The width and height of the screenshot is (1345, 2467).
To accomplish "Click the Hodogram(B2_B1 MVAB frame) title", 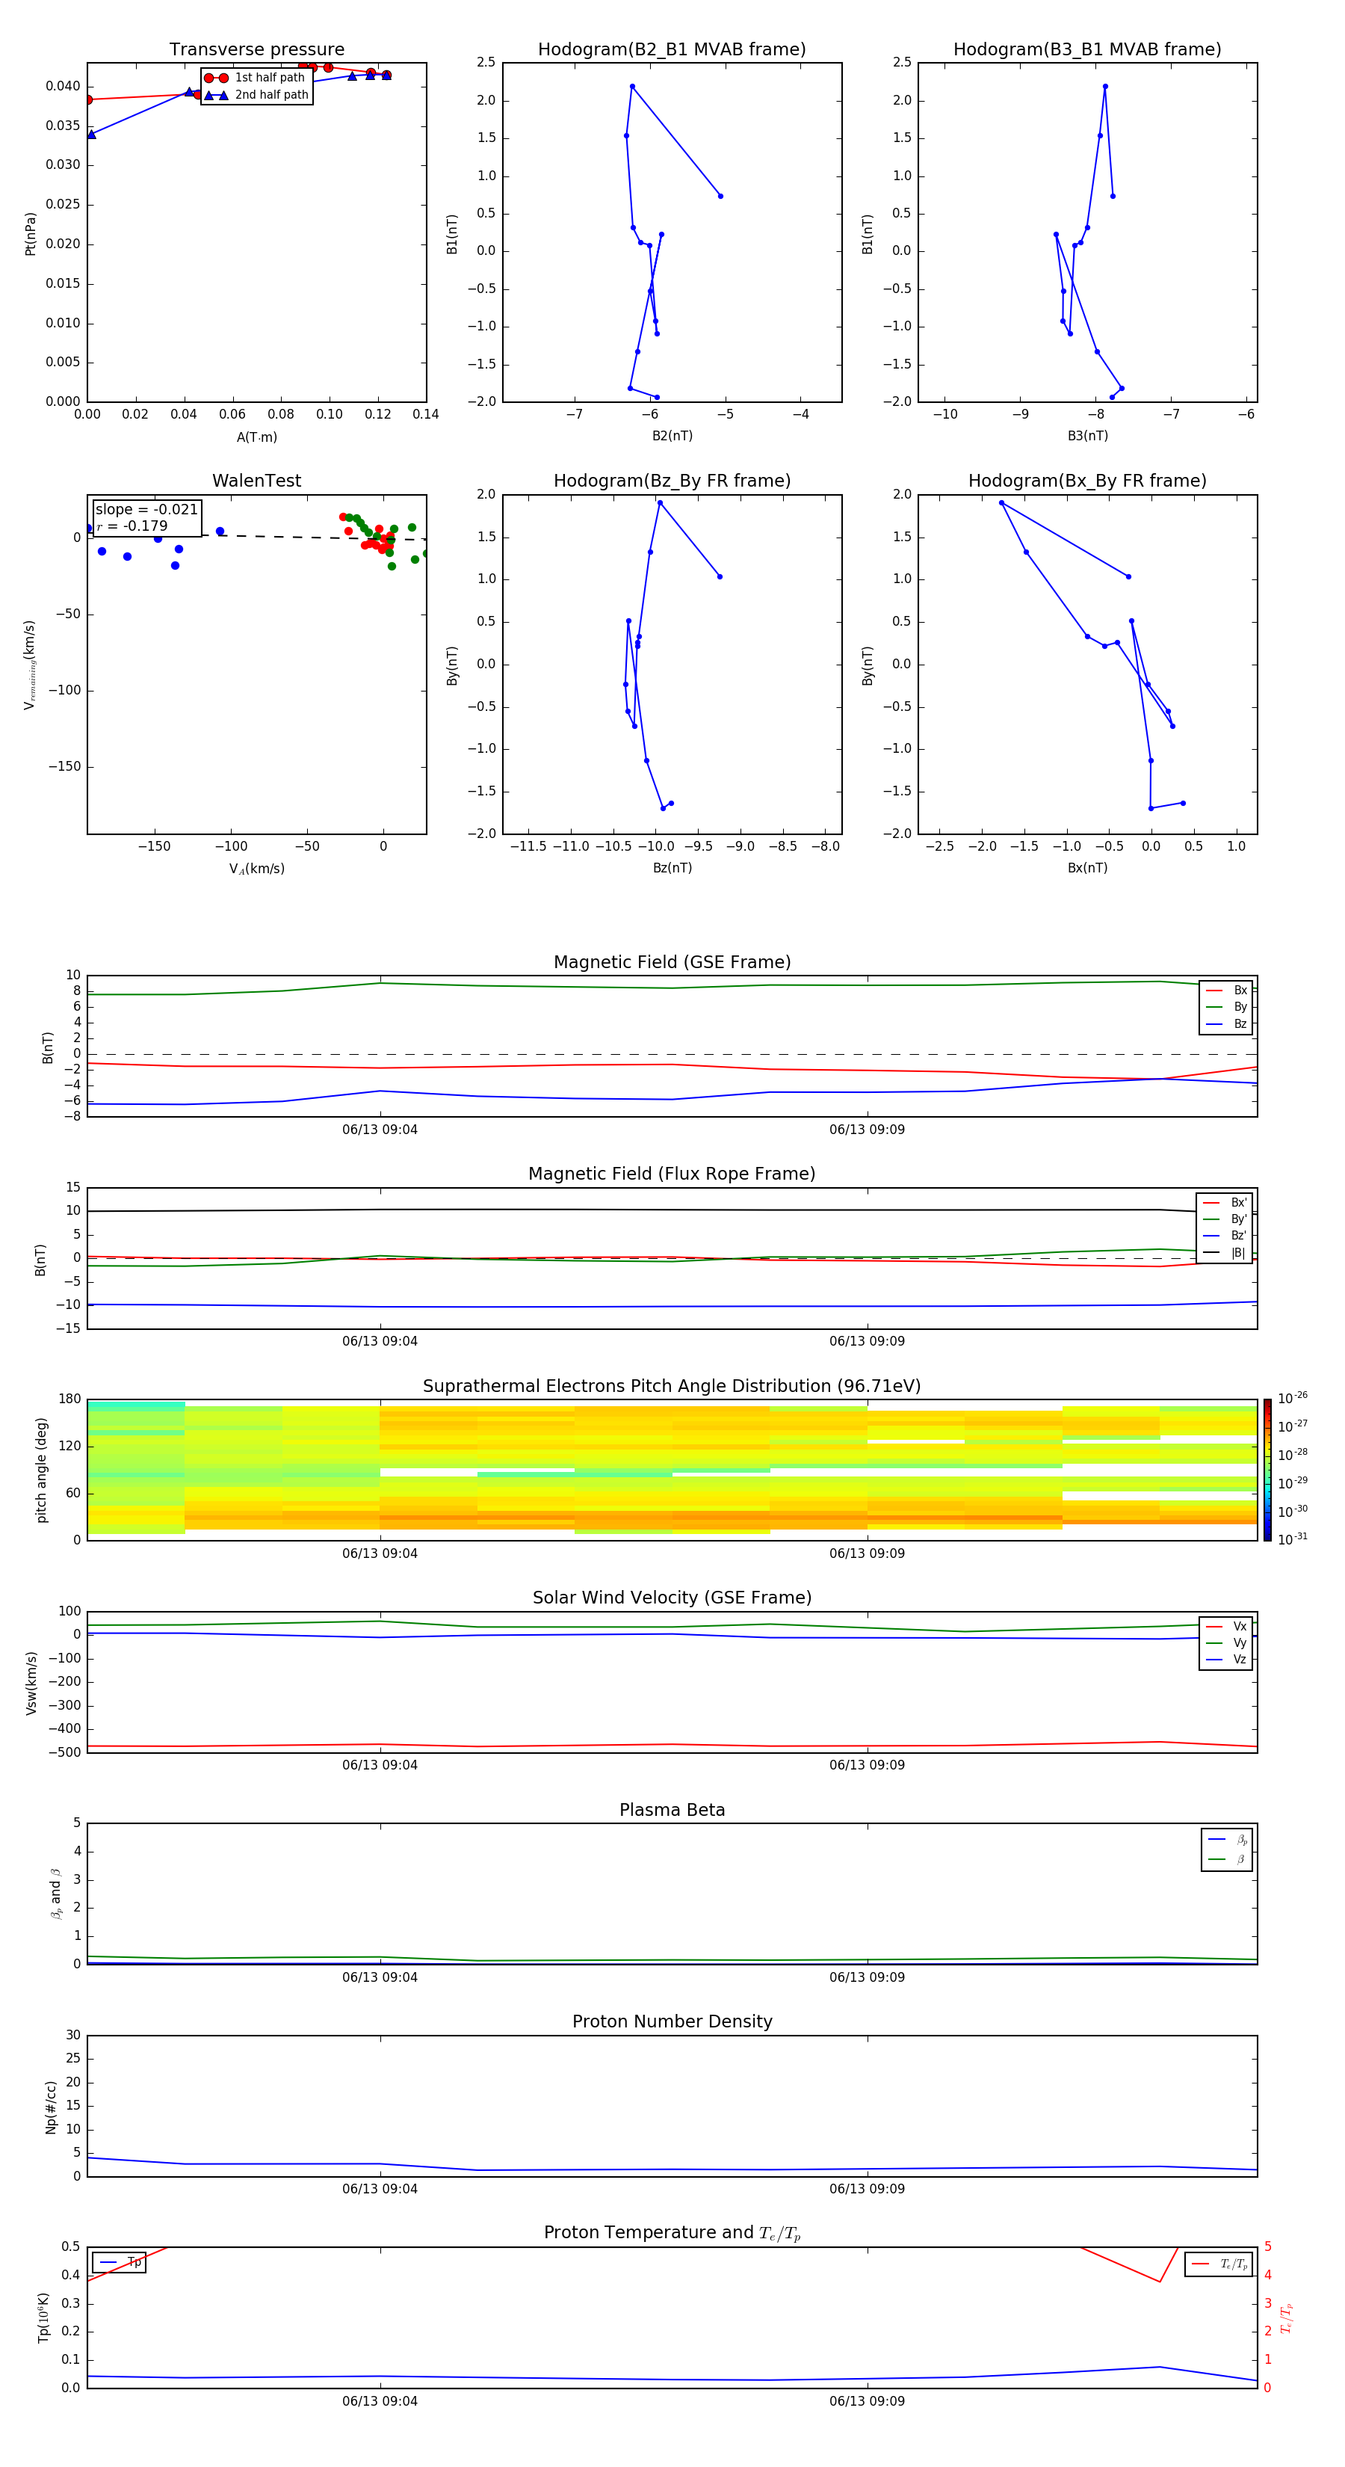I will pyautogui.click(x=672, y=50).
